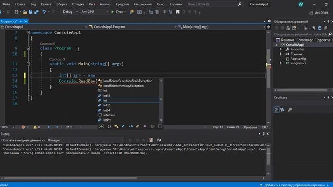Click the categorized view icon in Properties panel
Viewport: 333px width, 187px height.
pos(276,110)
